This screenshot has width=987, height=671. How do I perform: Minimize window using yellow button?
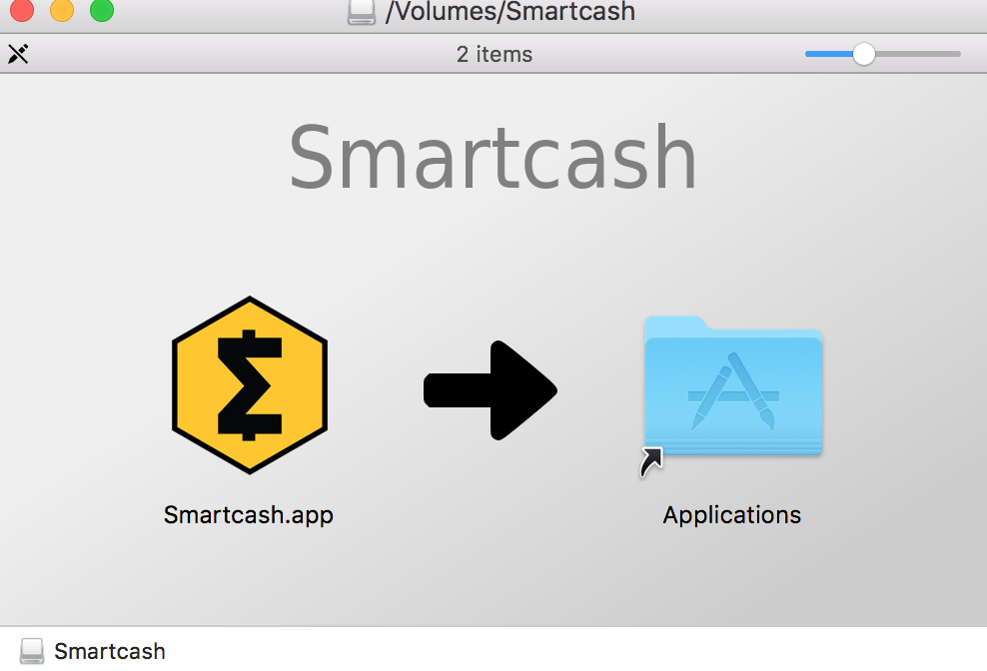[62, 9]
